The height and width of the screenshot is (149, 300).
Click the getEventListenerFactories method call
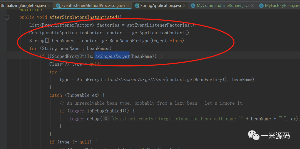(158, 25)
